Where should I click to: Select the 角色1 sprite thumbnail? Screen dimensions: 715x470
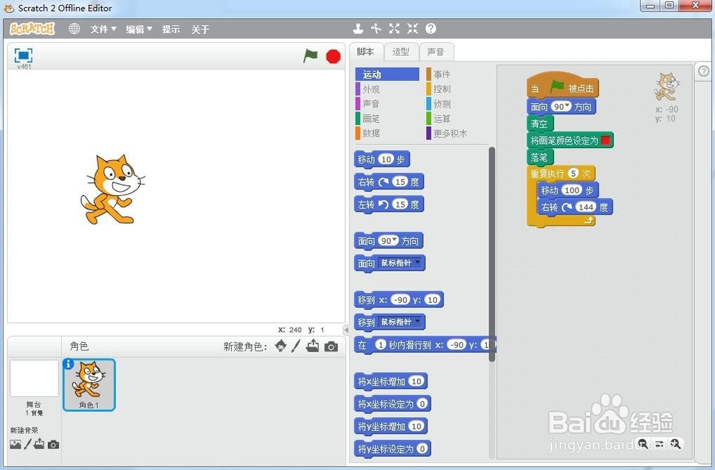pos(89,385)
